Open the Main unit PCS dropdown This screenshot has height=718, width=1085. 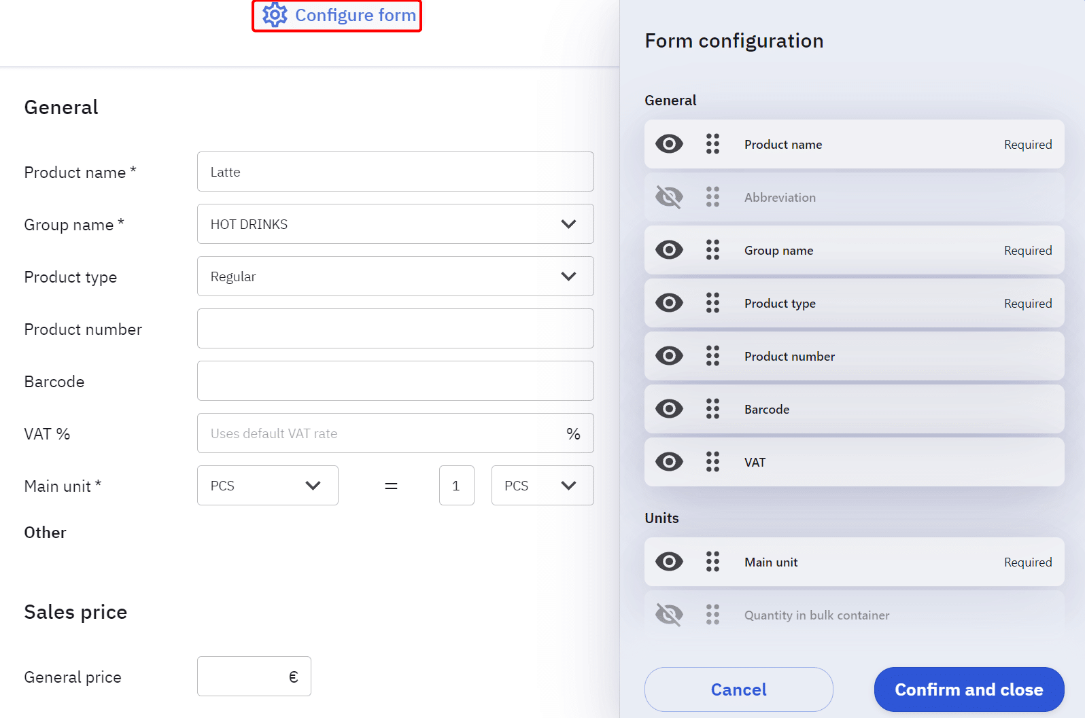[x=267, y=486]
